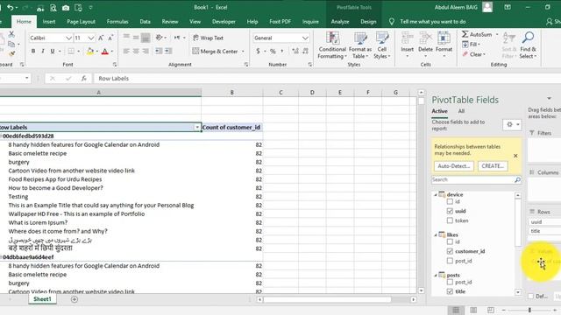Open Conditional Formatting menu
The image size is (561, 315).
click(332, 45)
